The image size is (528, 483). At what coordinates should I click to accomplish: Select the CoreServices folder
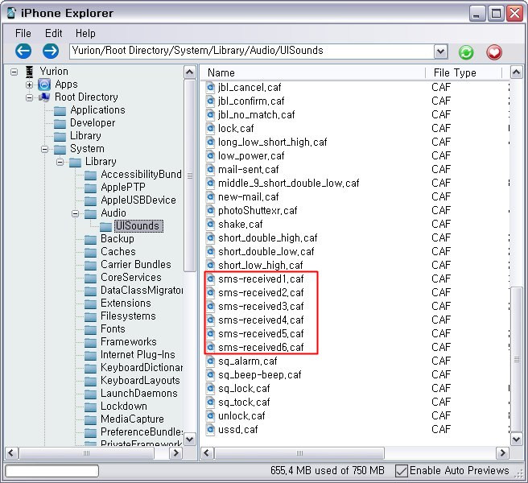point(131,278)
